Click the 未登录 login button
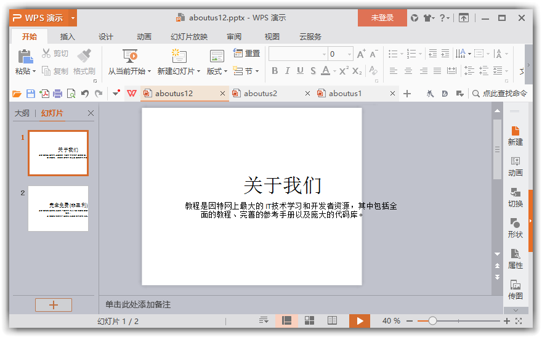542x337 pixels. point(382,18)
